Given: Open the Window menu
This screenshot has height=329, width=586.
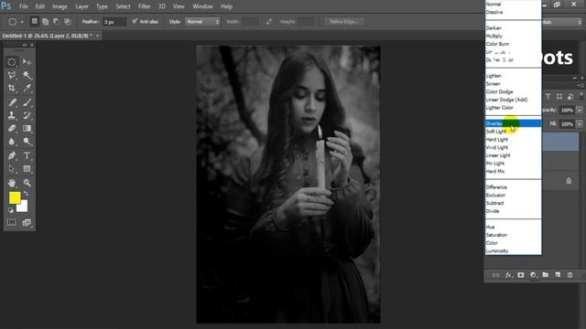Looking at the screenshot, I should [x=202, y=6].
